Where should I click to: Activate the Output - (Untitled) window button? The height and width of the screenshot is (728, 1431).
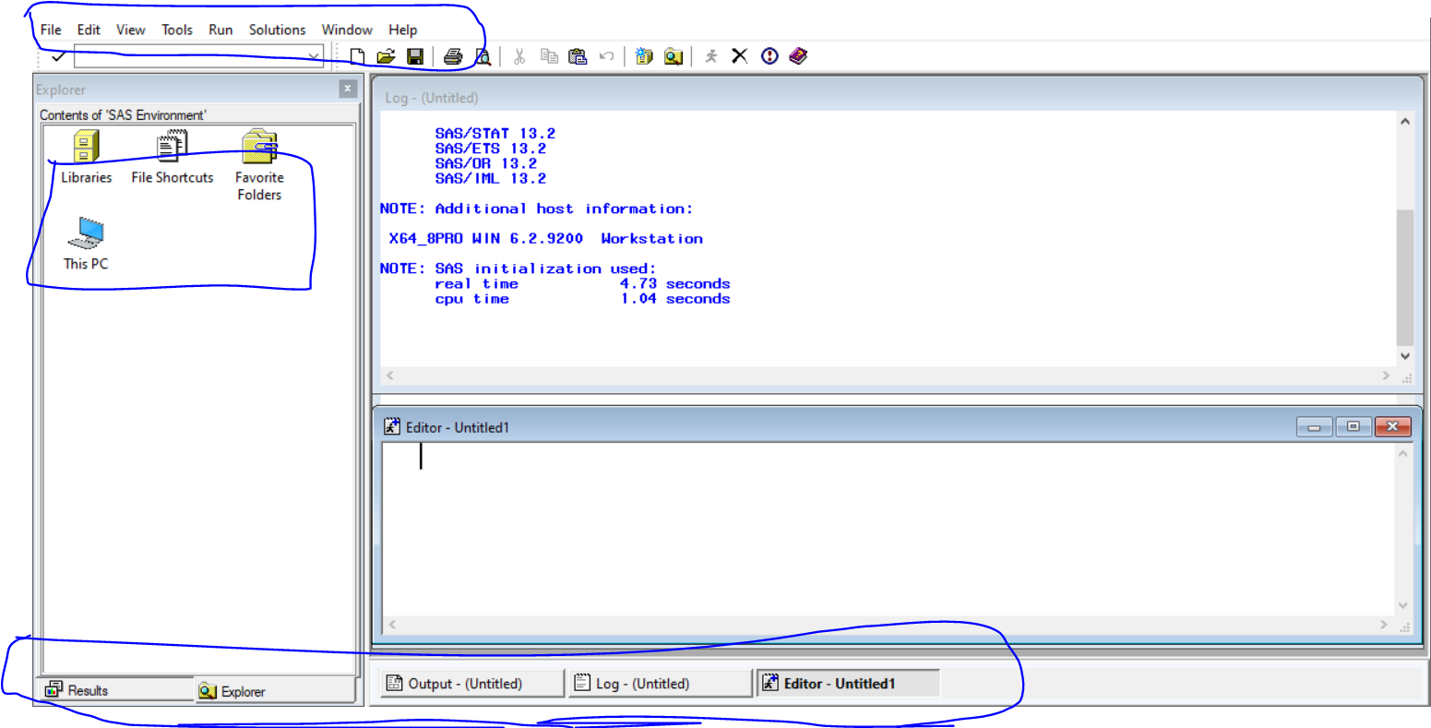(x=471, y=684)
